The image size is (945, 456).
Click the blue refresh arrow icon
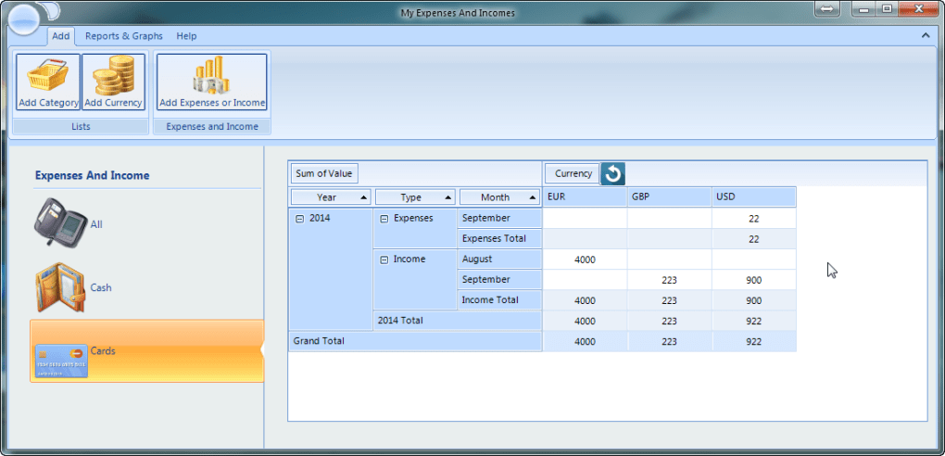point(612,173)
